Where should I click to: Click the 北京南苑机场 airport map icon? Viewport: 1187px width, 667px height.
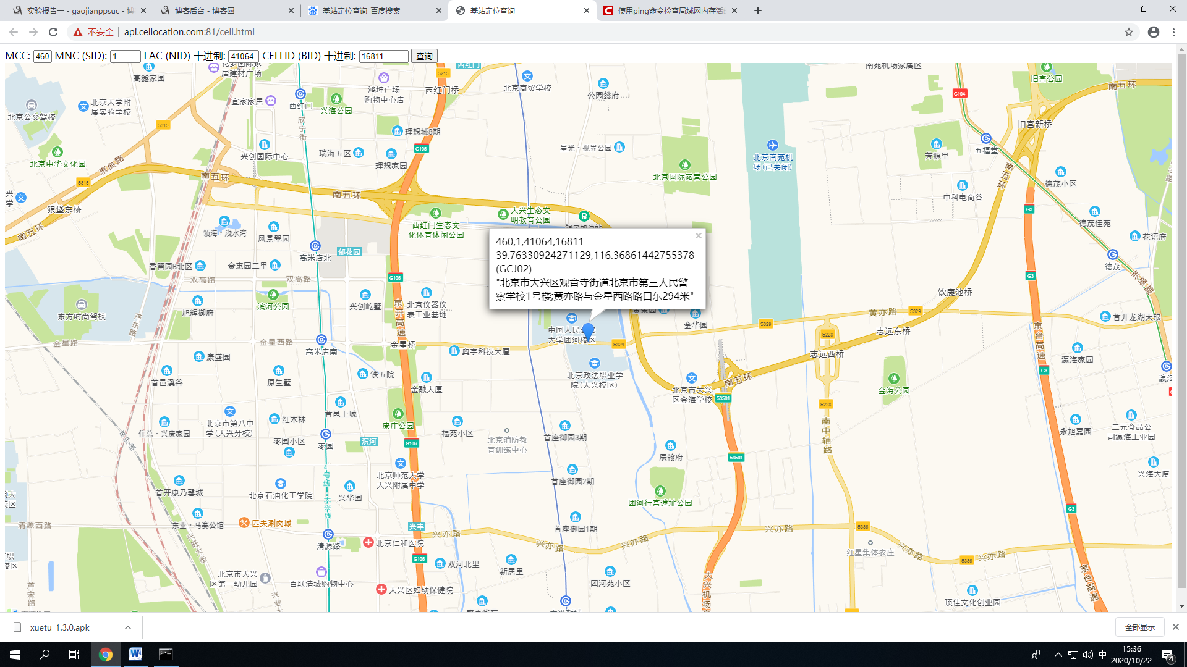(772, 145)
